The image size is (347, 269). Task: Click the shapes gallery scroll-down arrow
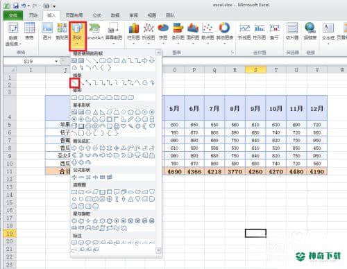(158, 250)
